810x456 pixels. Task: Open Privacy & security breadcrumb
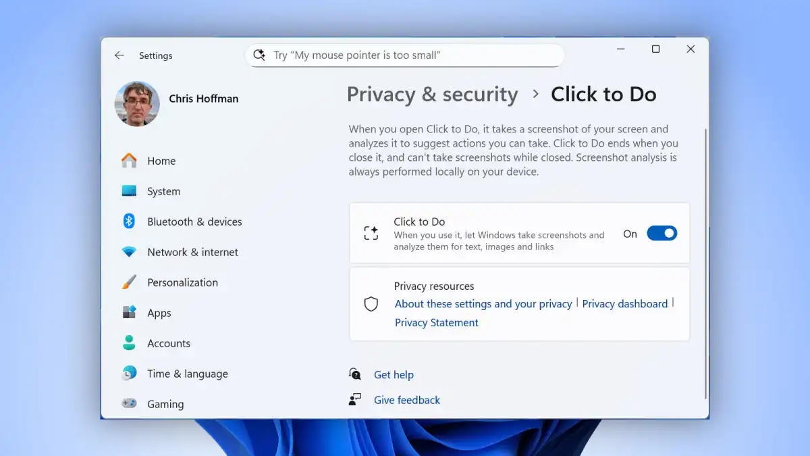coord(432,95)
